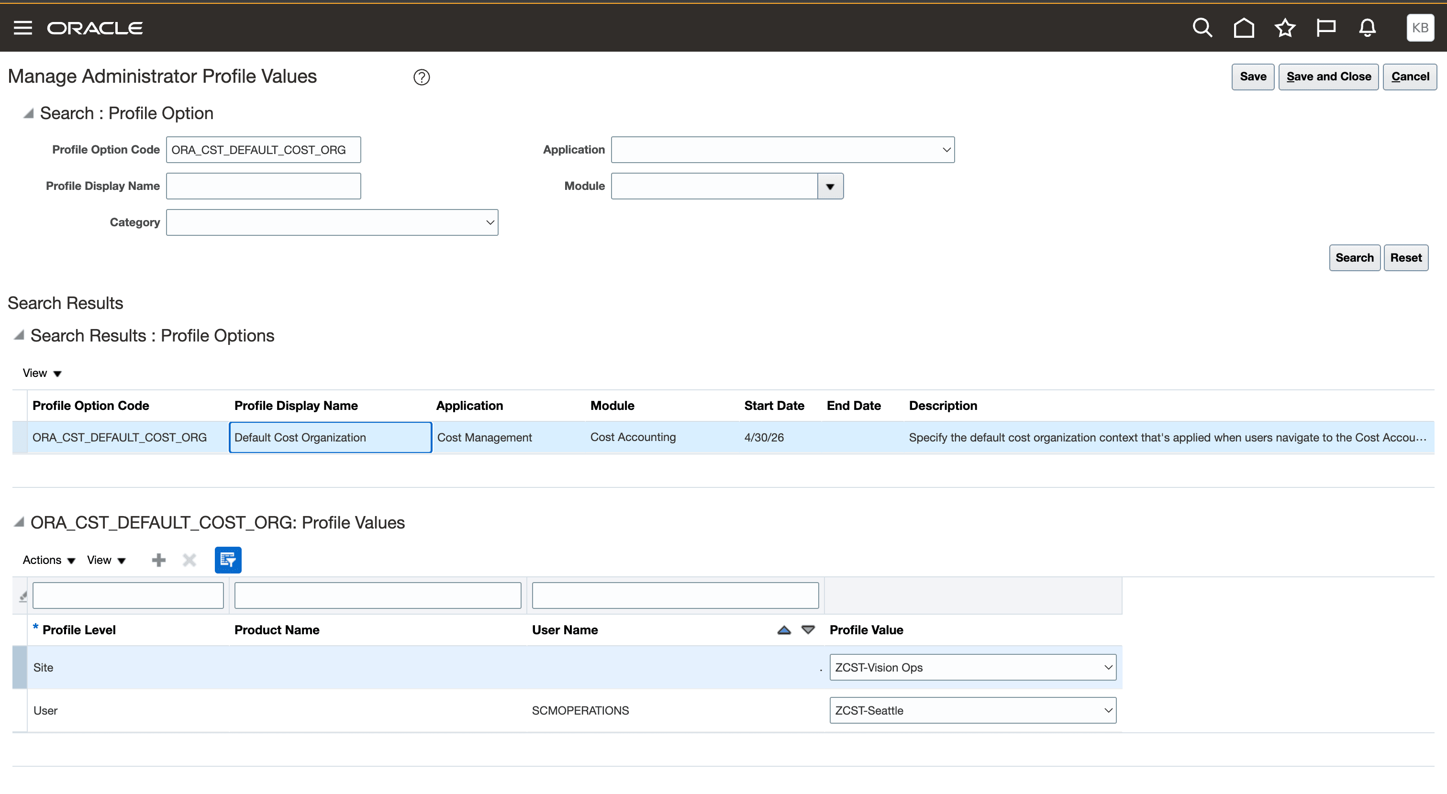Click the truncated description cell text
This screenshot has width=1447, height=794.
click(1167, 438)
